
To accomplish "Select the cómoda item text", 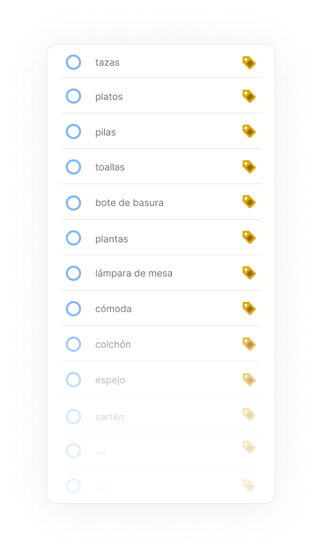I will coord(113,309).
